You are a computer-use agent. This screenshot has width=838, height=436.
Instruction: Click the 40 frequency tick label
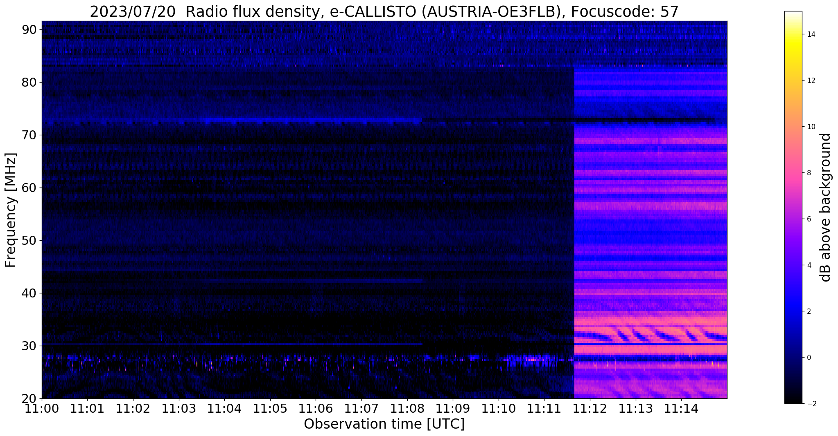point(29,293)
